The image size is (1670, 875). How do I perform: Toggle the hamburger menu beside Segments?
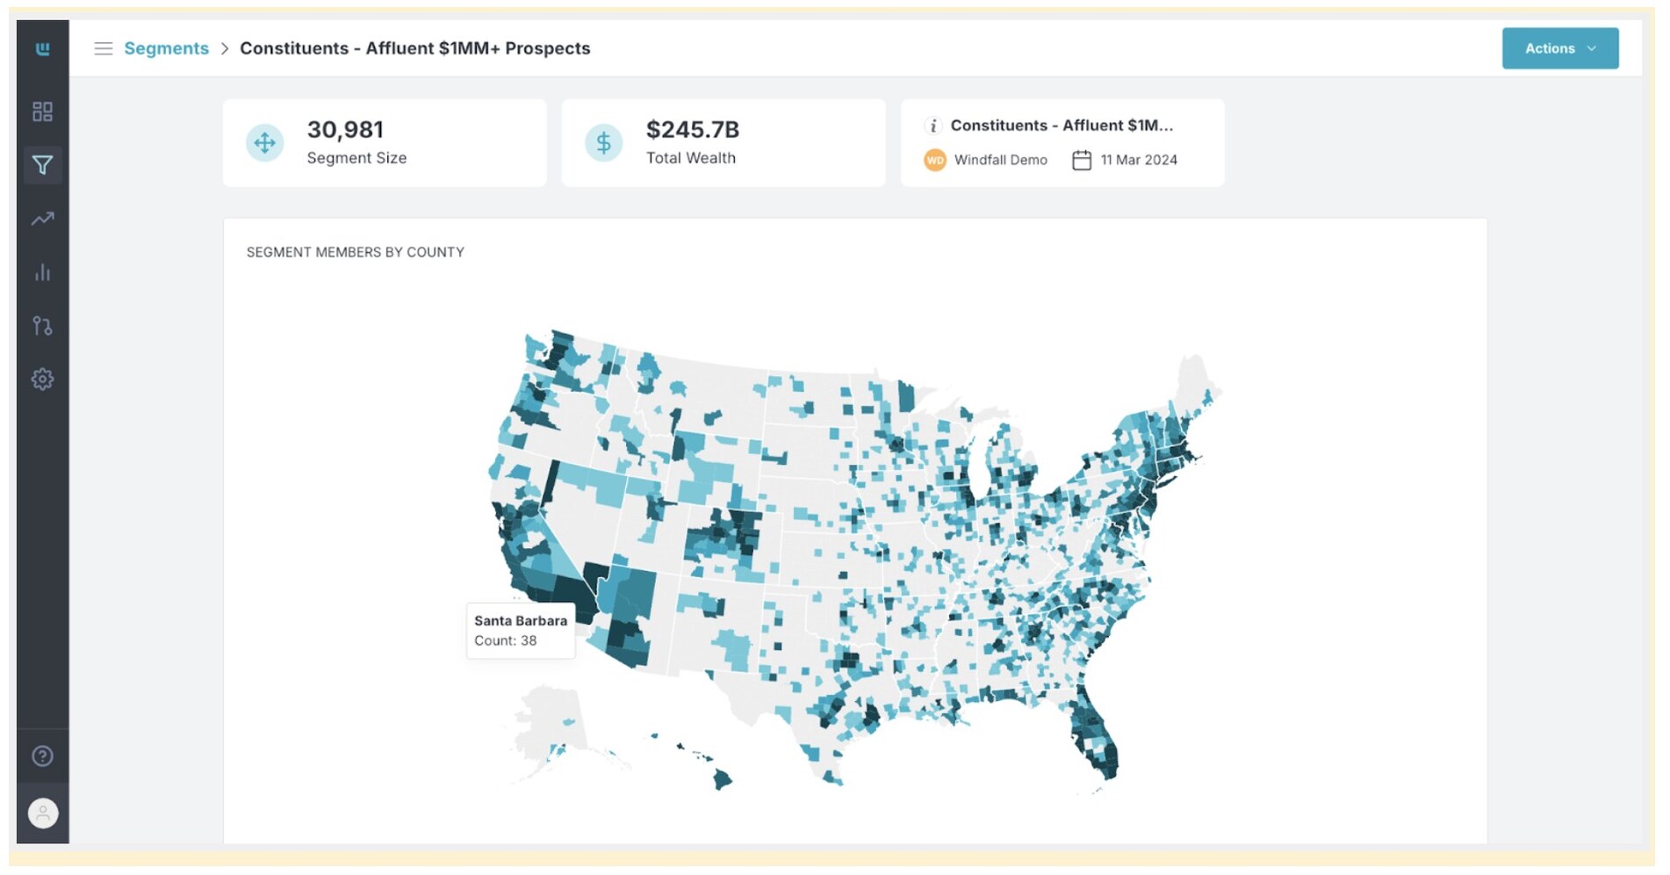(104, 48)
